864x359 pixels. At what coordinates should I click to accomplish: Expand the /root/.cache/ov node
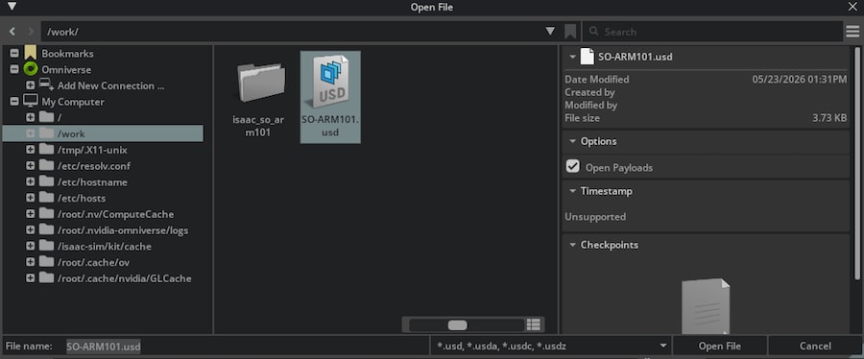(31, 262)
